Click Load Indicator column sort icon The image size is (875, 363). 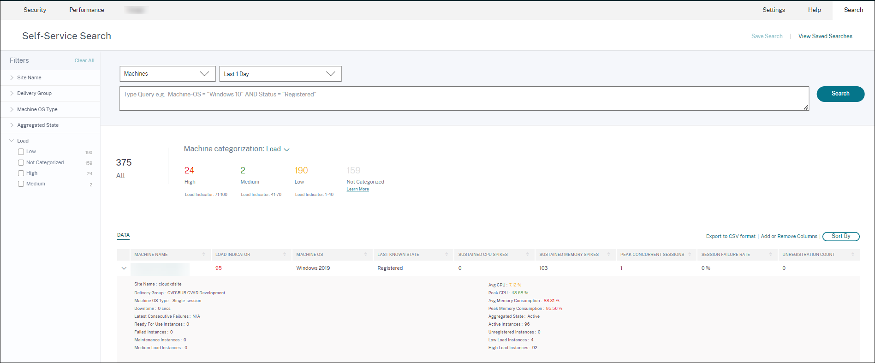click(285, 255)
